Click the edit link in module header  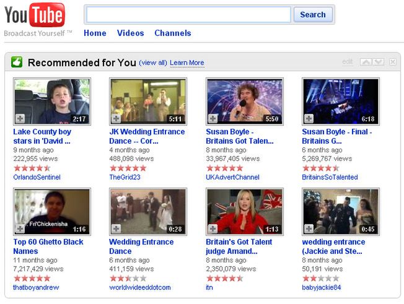click(x=348, y=62)
